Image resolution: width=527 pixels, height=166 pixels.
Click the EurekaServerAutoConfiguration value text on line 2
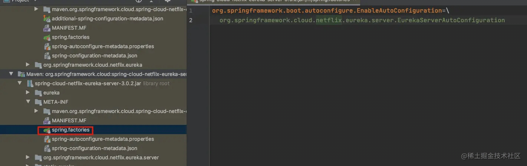(451, 20)
